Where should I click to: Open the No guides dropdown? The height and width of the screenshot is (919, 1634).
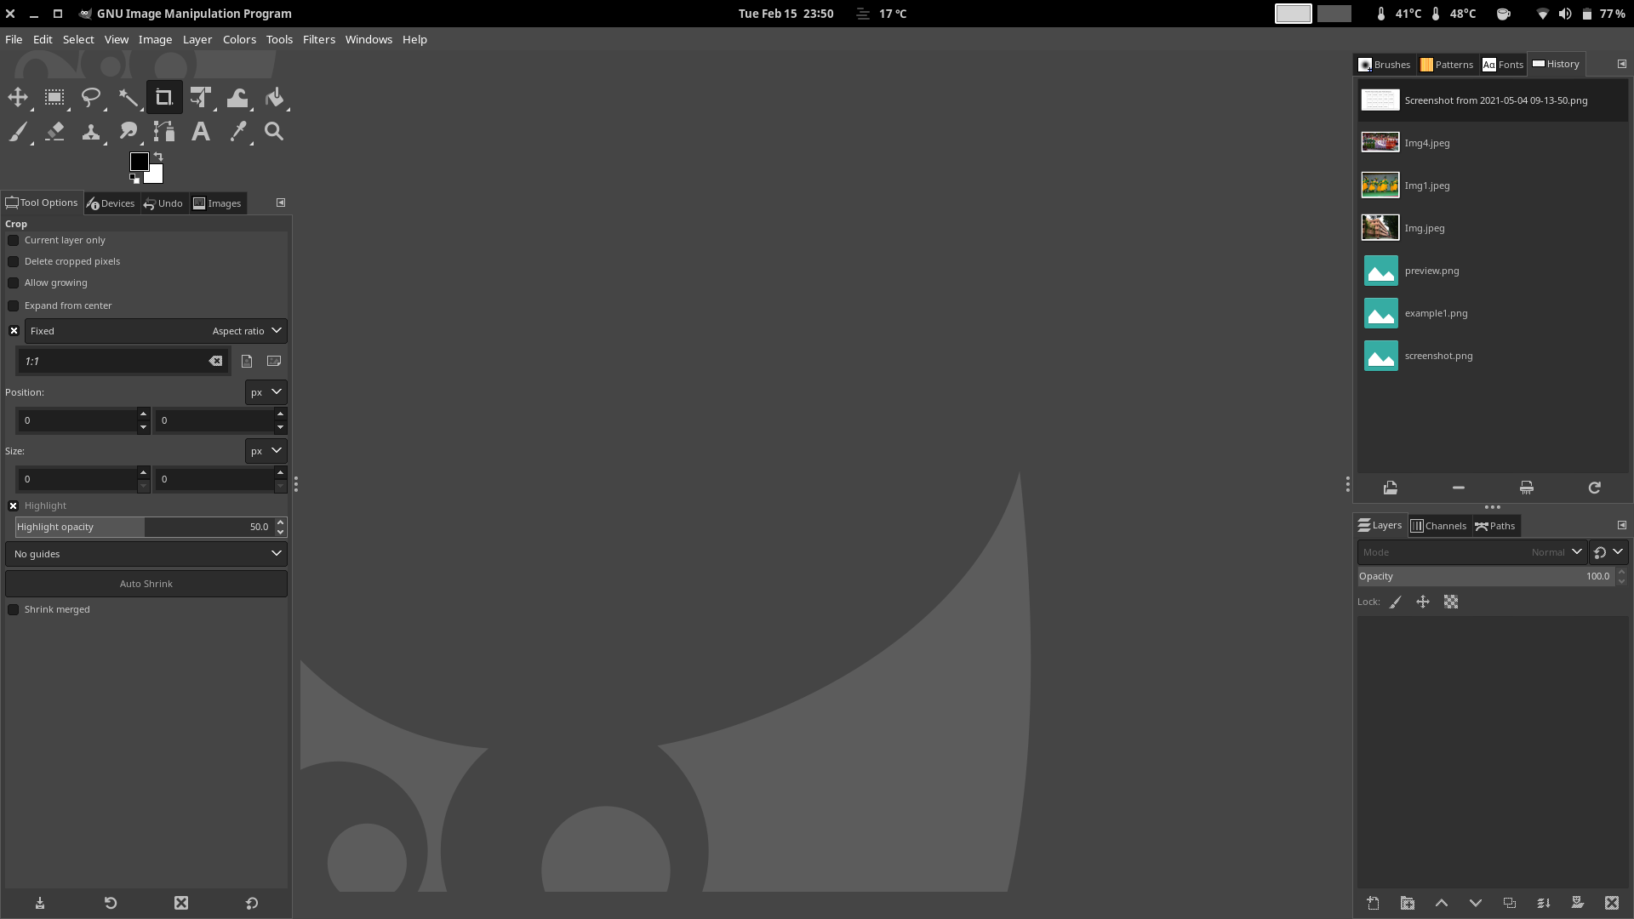(146, 554)
